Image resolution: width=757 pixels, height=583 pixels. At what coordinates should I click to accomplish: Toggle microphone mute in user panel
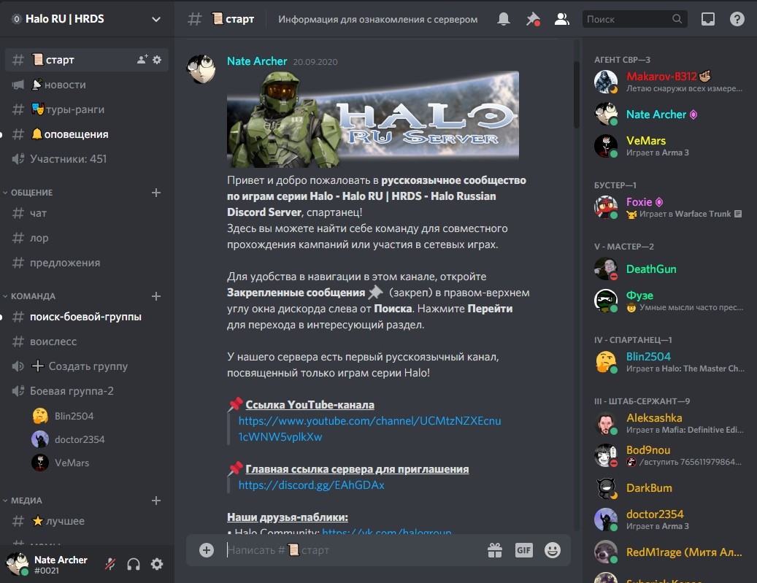click(110, 564)
